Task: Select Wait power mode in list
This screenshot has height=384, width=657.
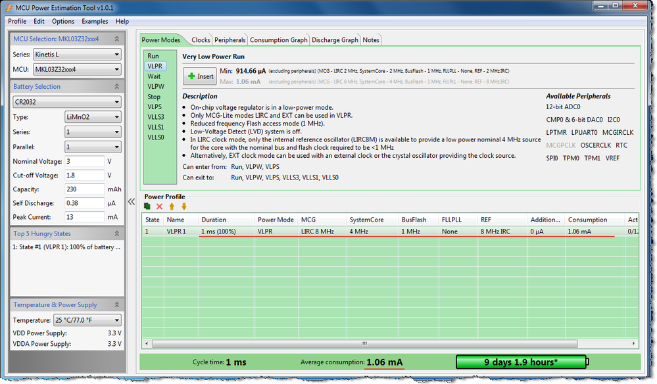Action: coord(154,76)
